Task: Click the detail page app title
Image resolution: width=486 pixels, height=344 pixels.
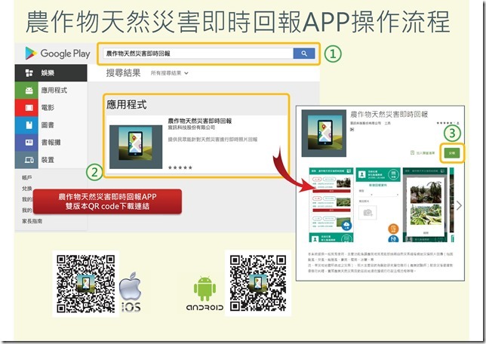Action: 389,115
